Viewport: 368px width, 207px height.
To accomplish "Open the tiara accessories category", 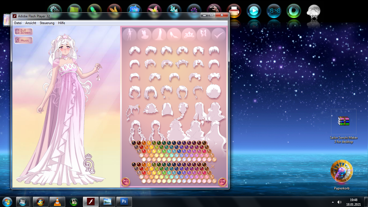I will [x=189, y=34].
